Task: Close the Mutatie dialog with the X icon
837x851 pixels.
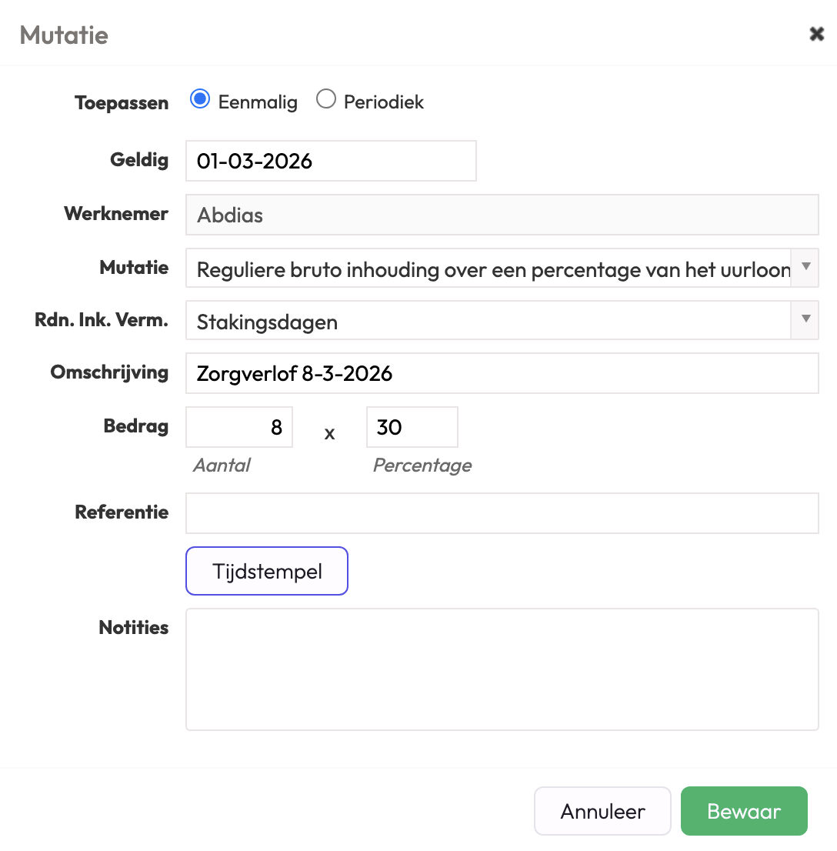Action: click(x=816, y=35)
